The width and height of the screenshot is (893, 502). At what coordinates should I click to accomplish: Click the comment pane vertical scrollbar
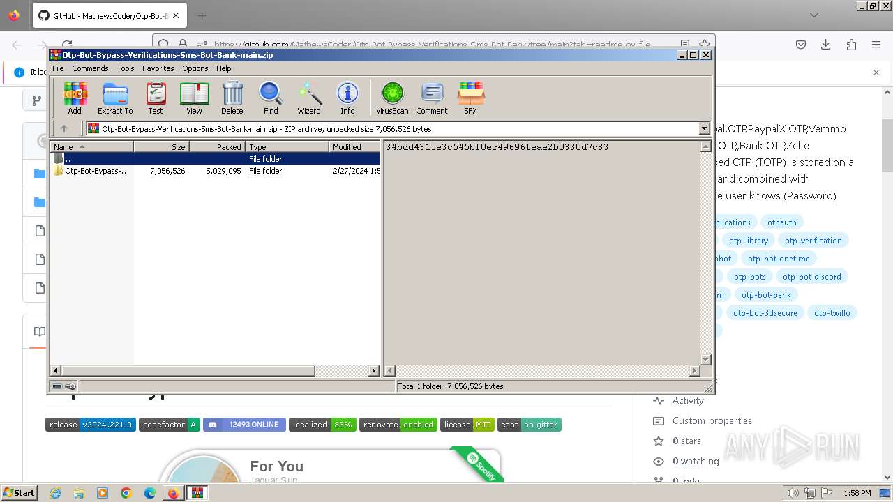[x=705, y=252]
